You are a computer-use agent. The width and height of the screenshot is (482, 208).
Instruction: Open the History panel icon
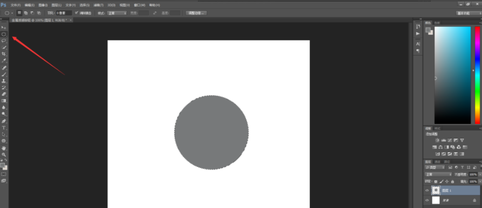418,27
